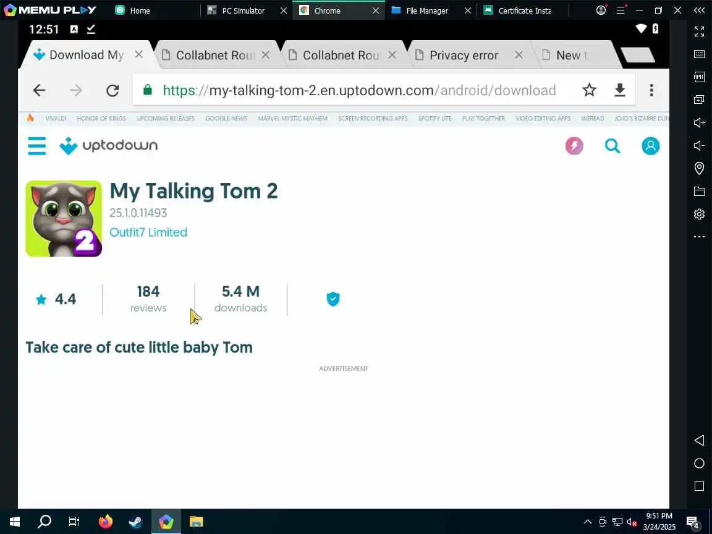The height and width of the screenshot is (534, 712).
Task: Open Firefox from the taskbar
Action: click(x=105, y=521)
